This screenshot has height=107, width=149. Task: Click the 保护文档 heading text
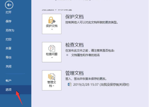click(74, 17)
